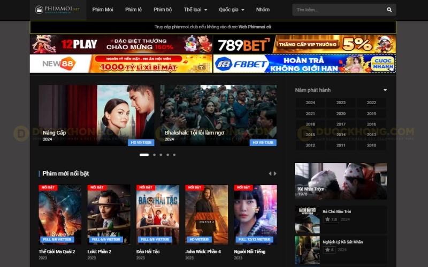Click the Năm phát hành heading text

coord(313,90)
